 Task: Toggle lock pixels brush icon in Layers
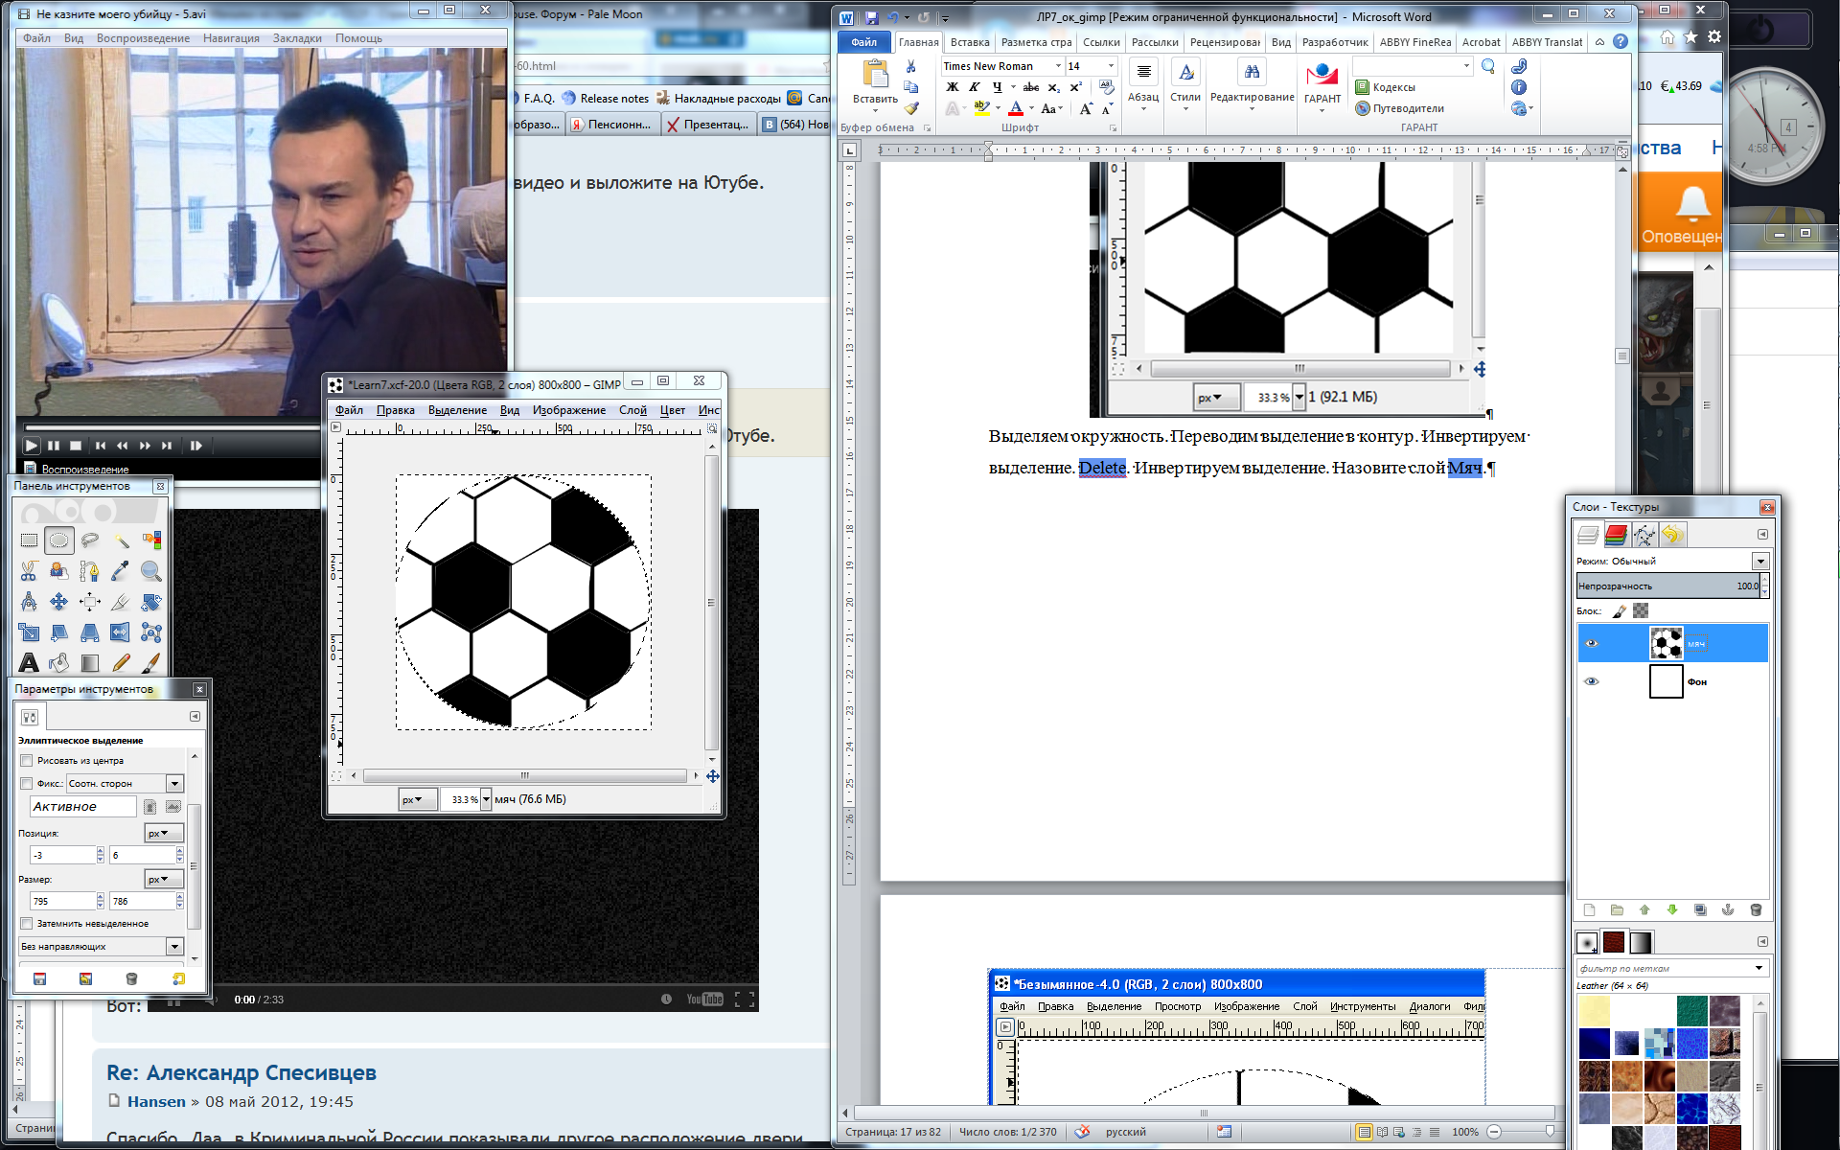click(1620, 610)
